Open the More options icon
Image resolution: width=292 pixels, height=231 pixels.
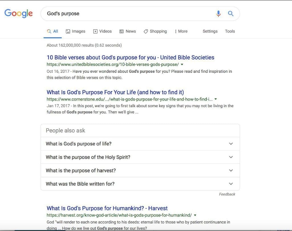tap(176, 31)
